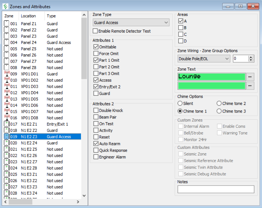Click the wireless icon beside zone 016

click(x=6, y=118)
